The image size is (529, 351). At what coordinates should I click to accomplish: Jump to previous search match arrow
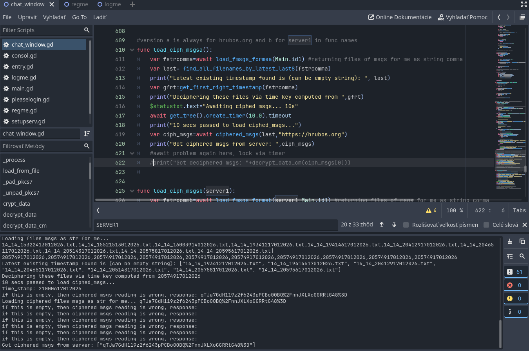pos(382,224)
